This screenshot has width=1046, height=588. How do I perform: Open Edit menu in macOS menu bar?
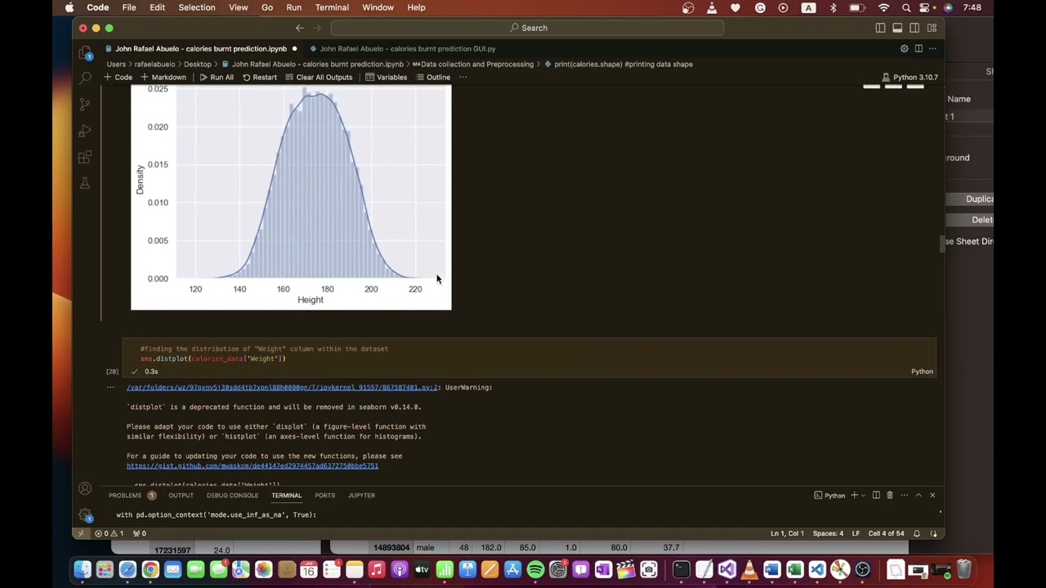pyautogui.click(x=157, y=7)
